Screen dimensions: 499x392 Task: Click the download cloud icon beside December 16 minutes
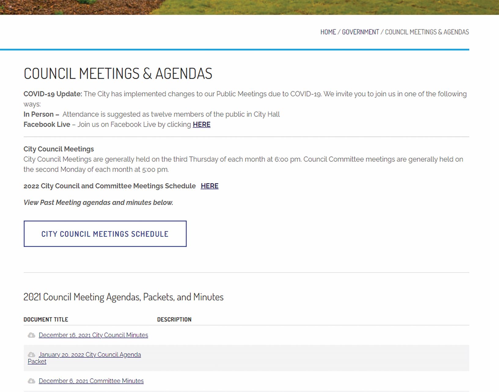[31, 335]
